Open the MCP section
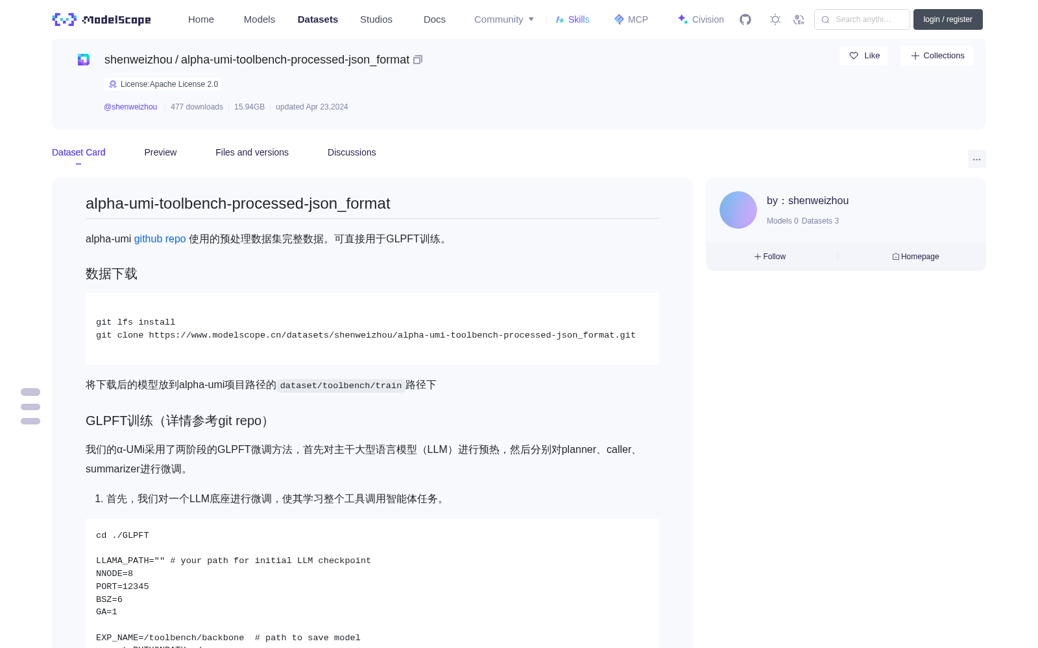This screenshot has width=1038, height=648. 631,19
